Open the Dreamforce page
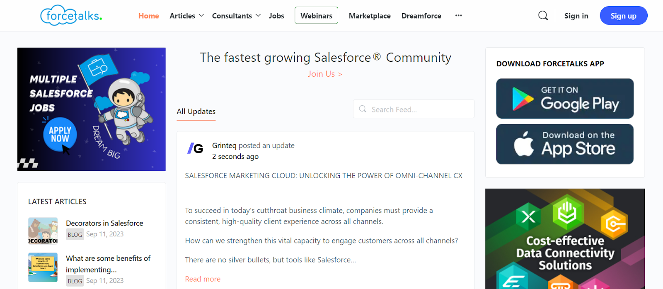This screenshot has height=289, width=663. click(x=421, y=16)
